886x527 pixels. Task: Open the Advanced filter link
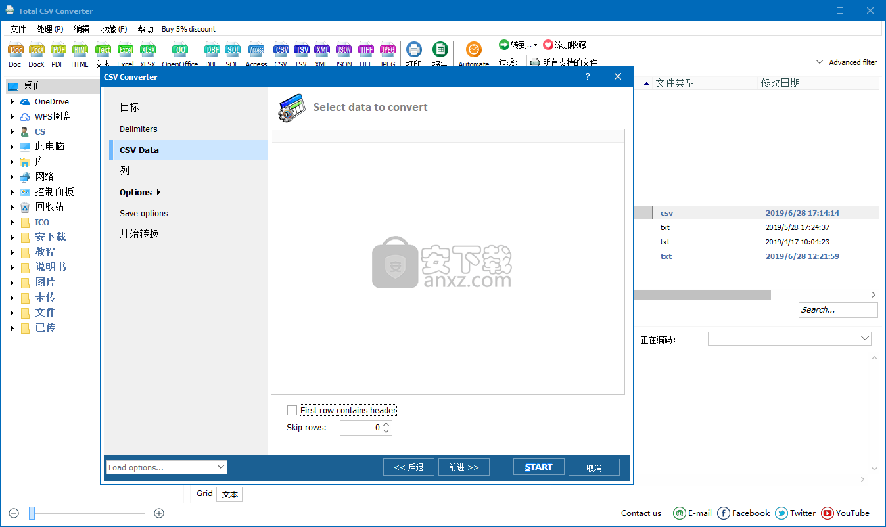[x=853, y=62]
